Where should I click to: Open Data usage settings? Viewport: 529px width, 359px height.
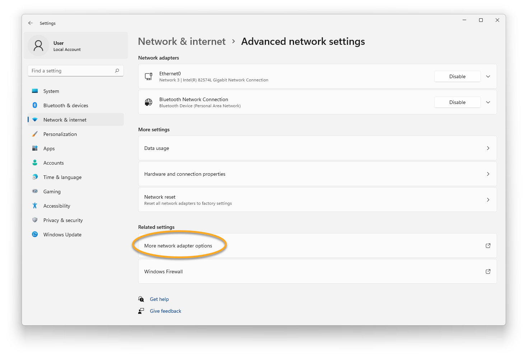(x=317, y=148)
